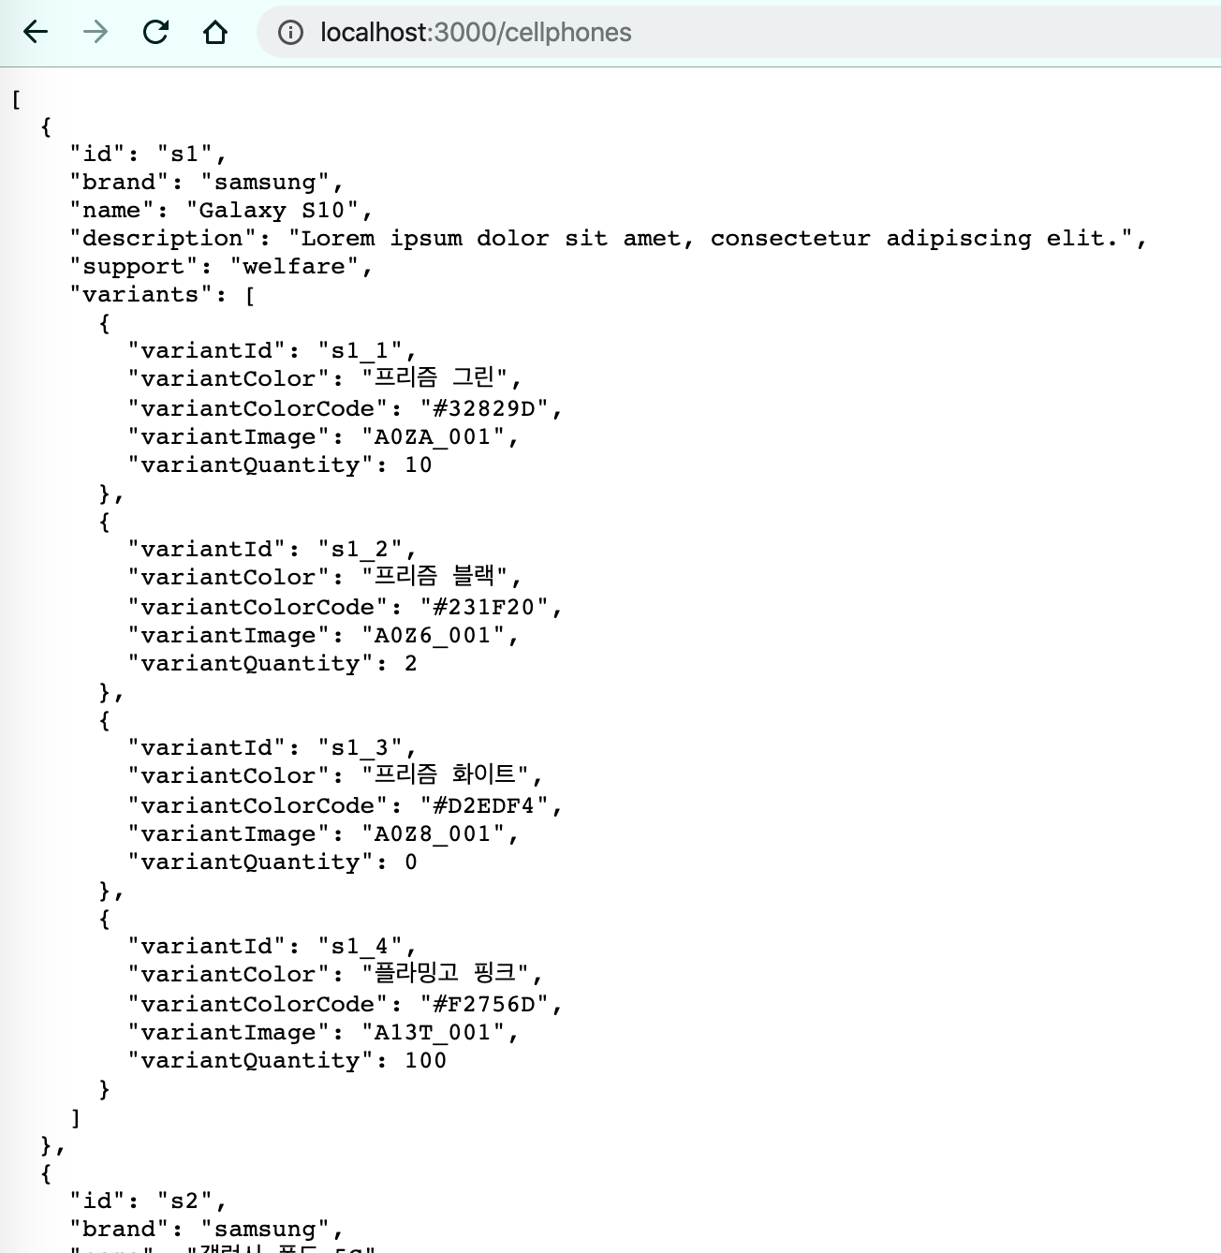The height and width of the screenshot is (1253, 1221).
Task: View site information via info circle icon
Action: [291, 33]
